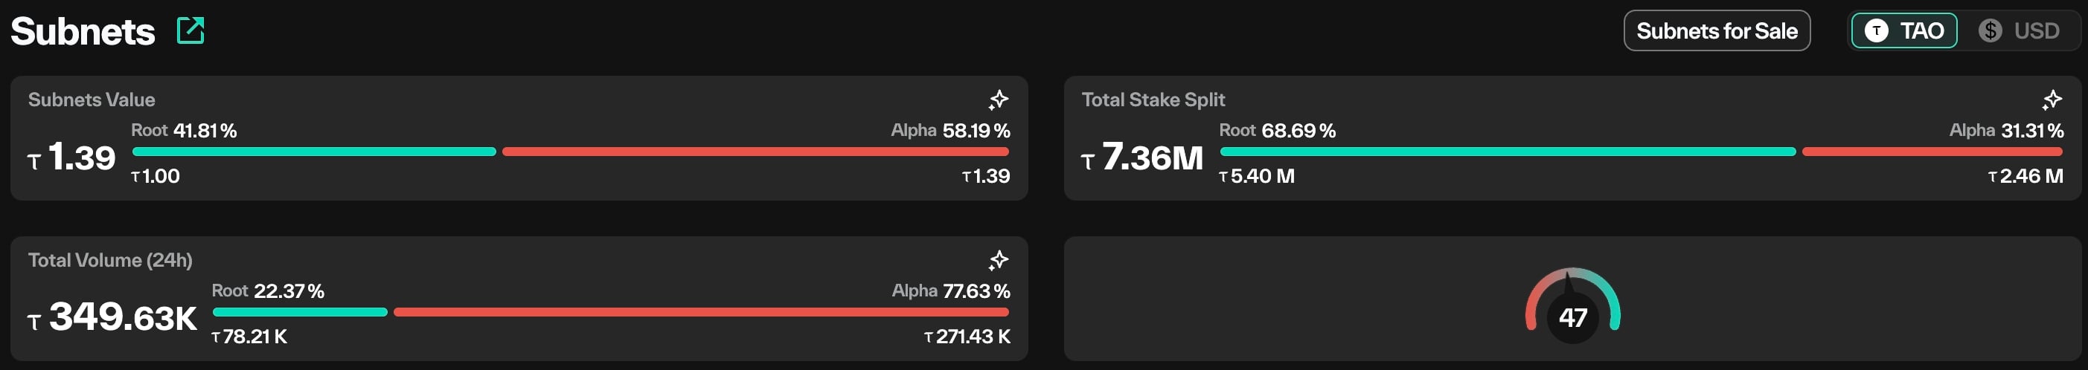The image size is (2088, 370).
Task: Switch currency display to USD
Action: click(2019, 30)
